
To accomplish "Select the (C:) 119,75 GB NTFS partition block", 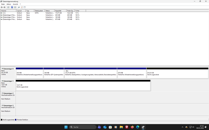I will (90, 73).
